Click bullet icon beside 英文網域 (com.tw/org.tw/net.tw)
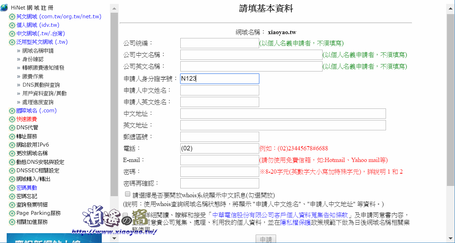The height and width of the screenshot is (243, 455). click(x=12, y=17)
